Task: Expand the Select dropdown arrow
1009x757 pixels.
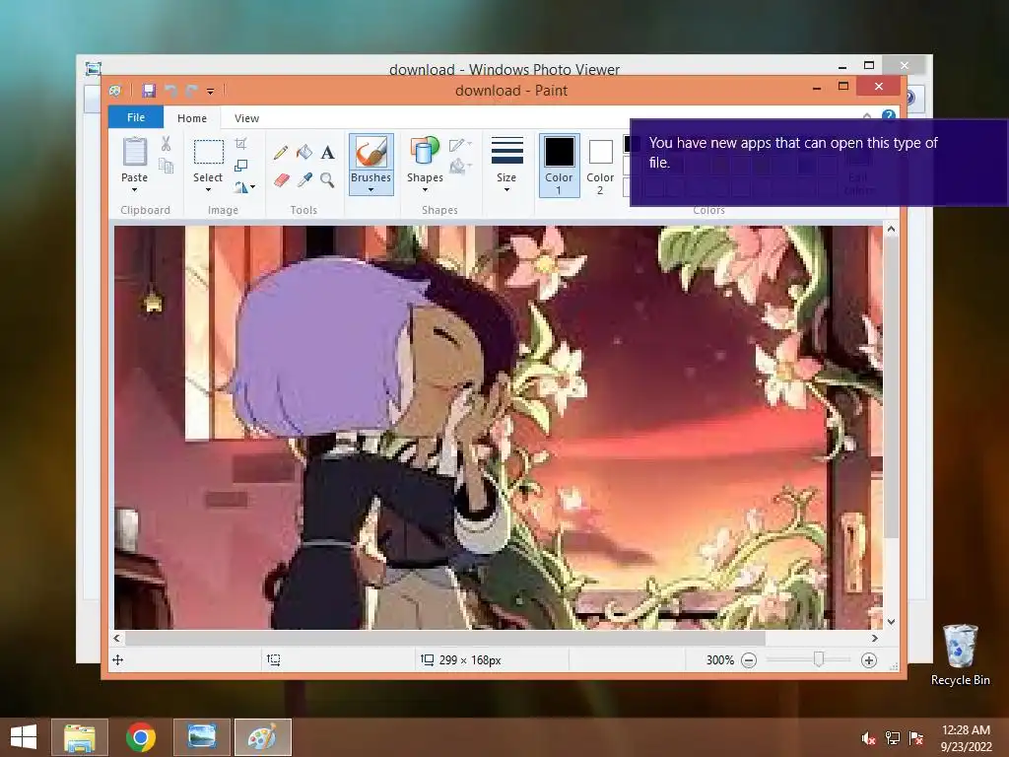Action: pyautogui.click(x=208, y=190)
